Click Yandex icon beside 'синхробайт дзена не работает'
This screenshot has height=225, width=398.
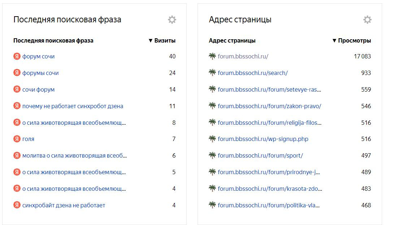17,205
